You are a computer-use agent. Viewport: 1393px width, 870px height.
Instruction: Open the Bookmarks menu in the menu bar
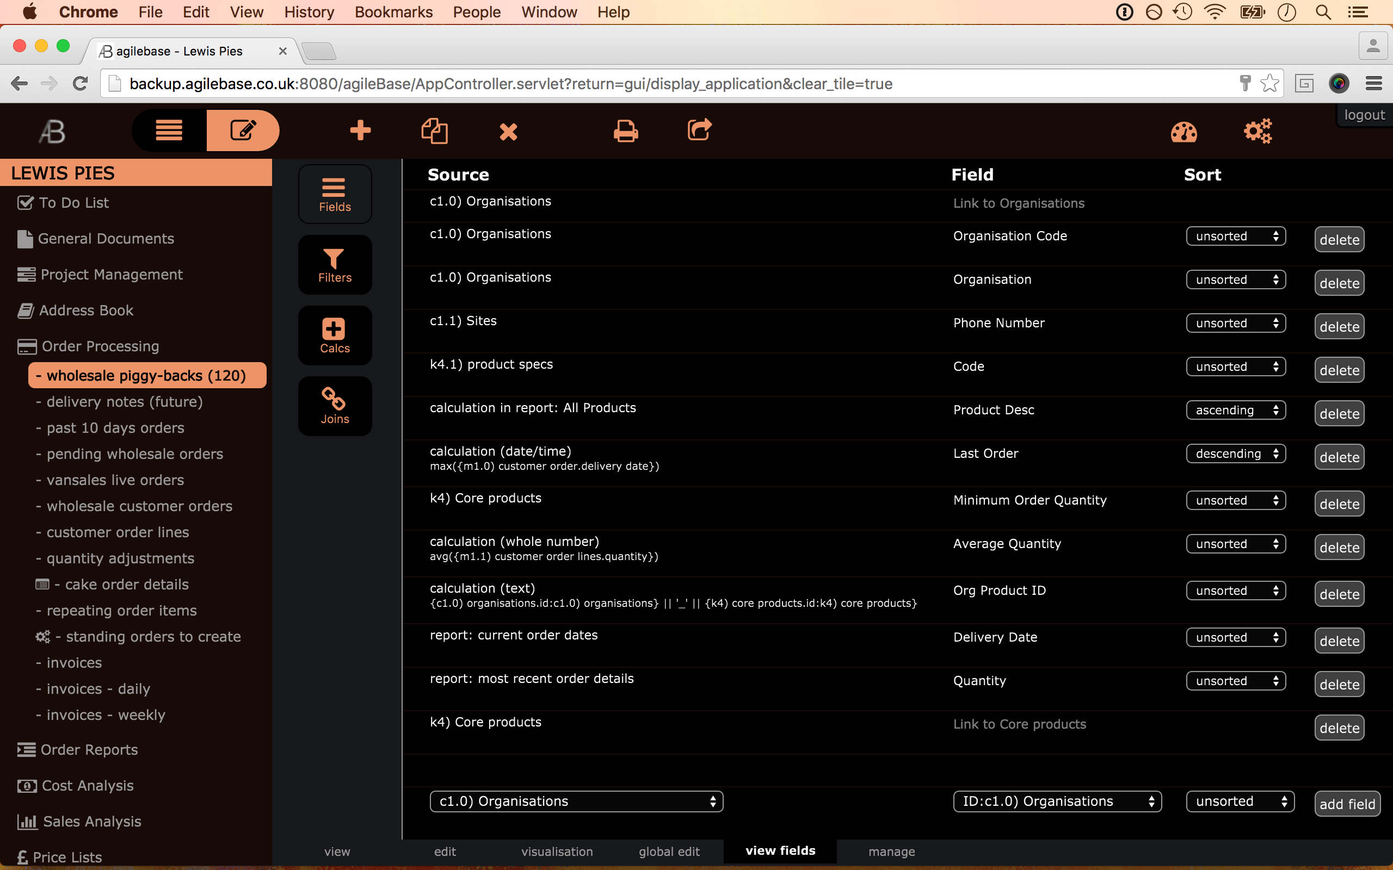coord(393,12)
